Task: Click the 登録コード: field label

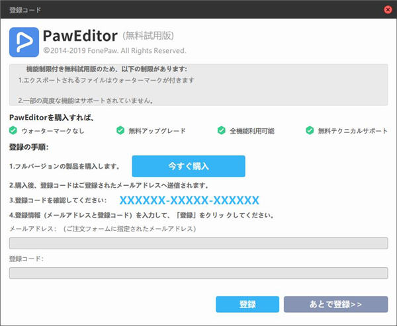Action: pyautogui.click(x=26, y=259)
